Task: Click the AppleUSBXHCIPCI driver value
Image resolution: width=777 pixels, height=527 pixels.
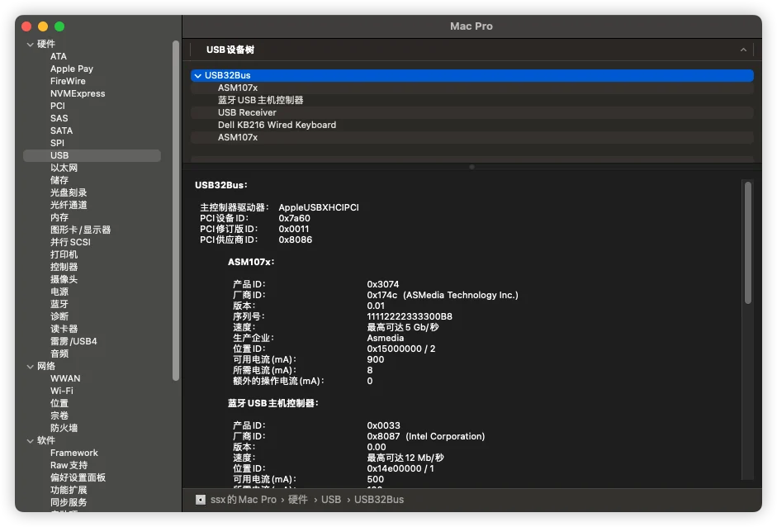Action: click(319, 207)
